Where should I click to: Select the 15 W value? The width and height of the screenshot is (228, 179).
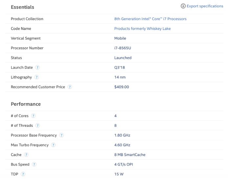tap(119, 174)
